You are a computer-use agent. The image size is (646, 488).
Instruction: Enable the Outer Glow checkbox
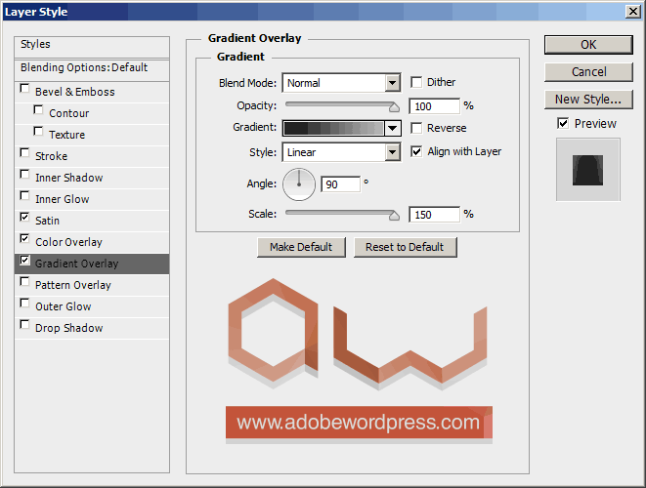tap(24, 303)
